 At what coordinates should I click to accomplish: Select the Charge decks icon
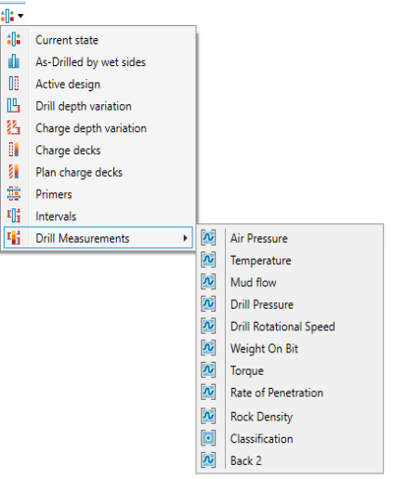pos(14,150)
